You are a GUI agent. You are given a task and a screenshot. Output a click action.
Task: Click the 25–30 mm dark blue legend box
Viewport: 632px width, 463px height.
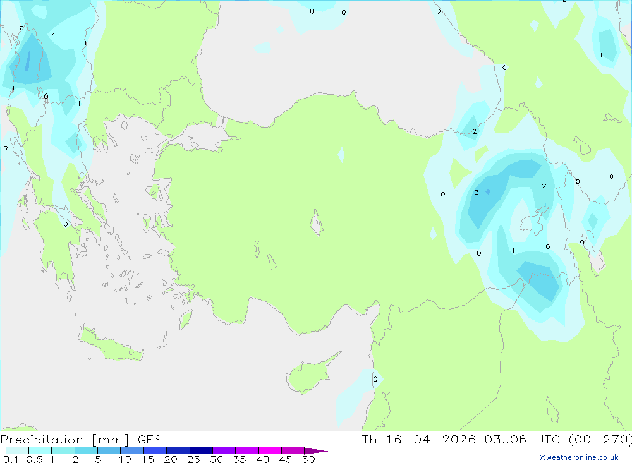coord(201,450)
